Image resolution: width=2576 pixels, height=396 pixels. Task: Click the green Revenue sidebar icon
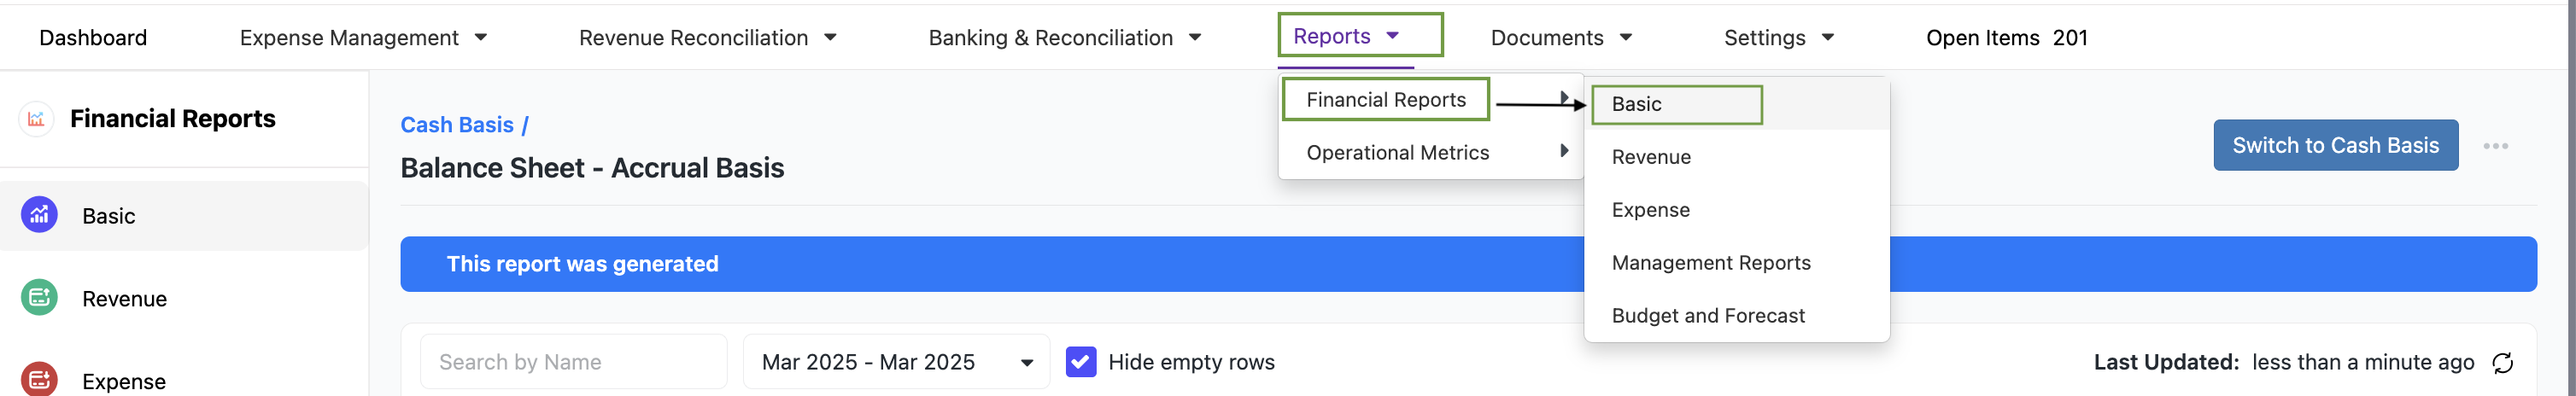(x=39, y=298)
